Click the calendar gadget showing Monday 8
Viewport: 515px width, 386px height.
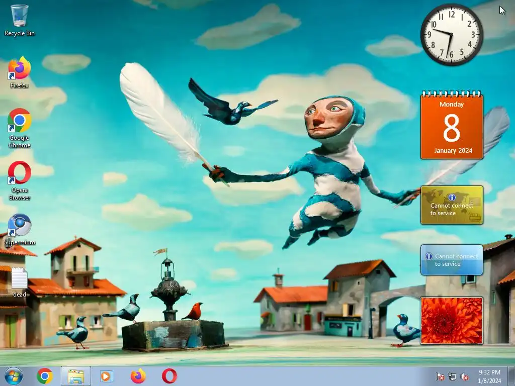pos(452,125)
